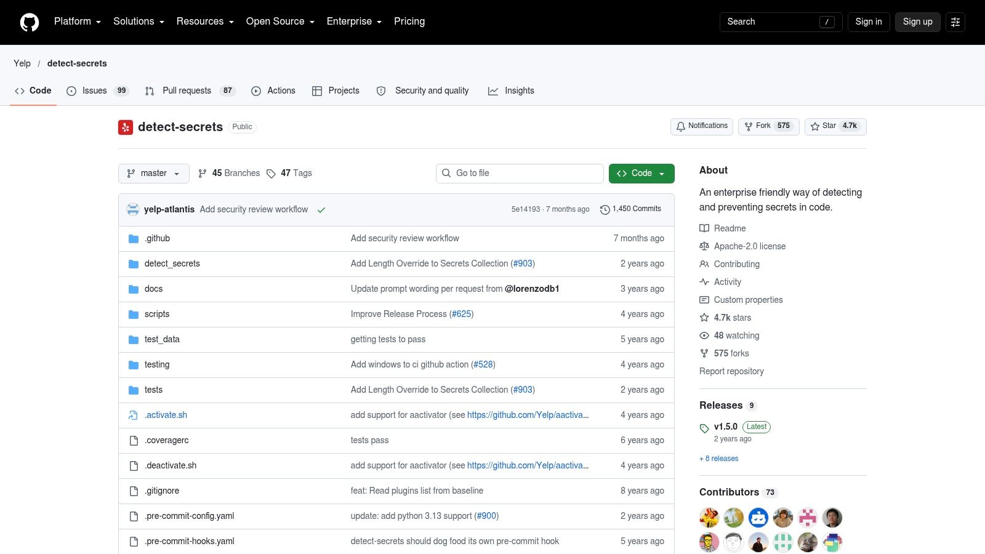Open the command palette settings icon in header
The image size is (985, 554).
click(x=955, y=22)
